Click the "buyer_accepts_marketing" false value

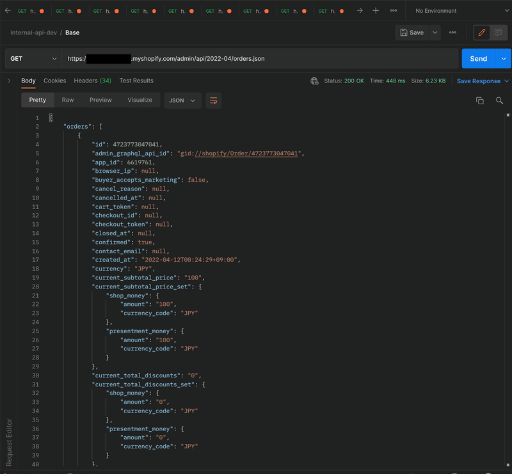[x=196, y=180]
